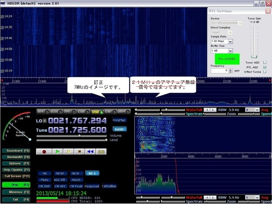The image size is (272, 204).
Task: Click the LO frequency display 0021.767.294
Action: [77, 121]
